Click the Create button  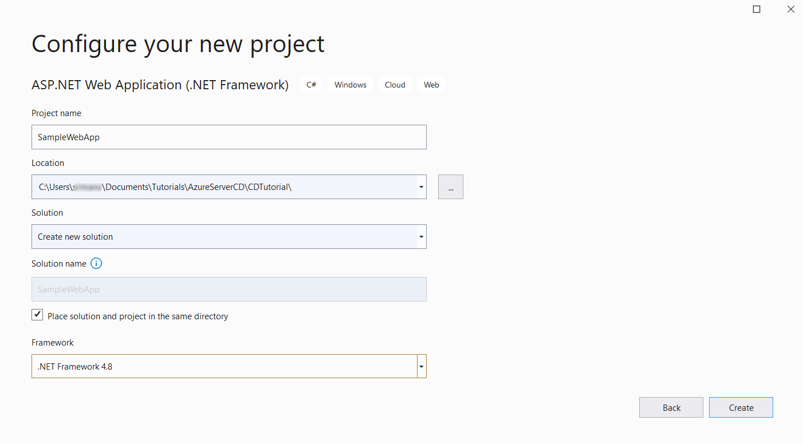pyautogui.click(x=741, y=407)
